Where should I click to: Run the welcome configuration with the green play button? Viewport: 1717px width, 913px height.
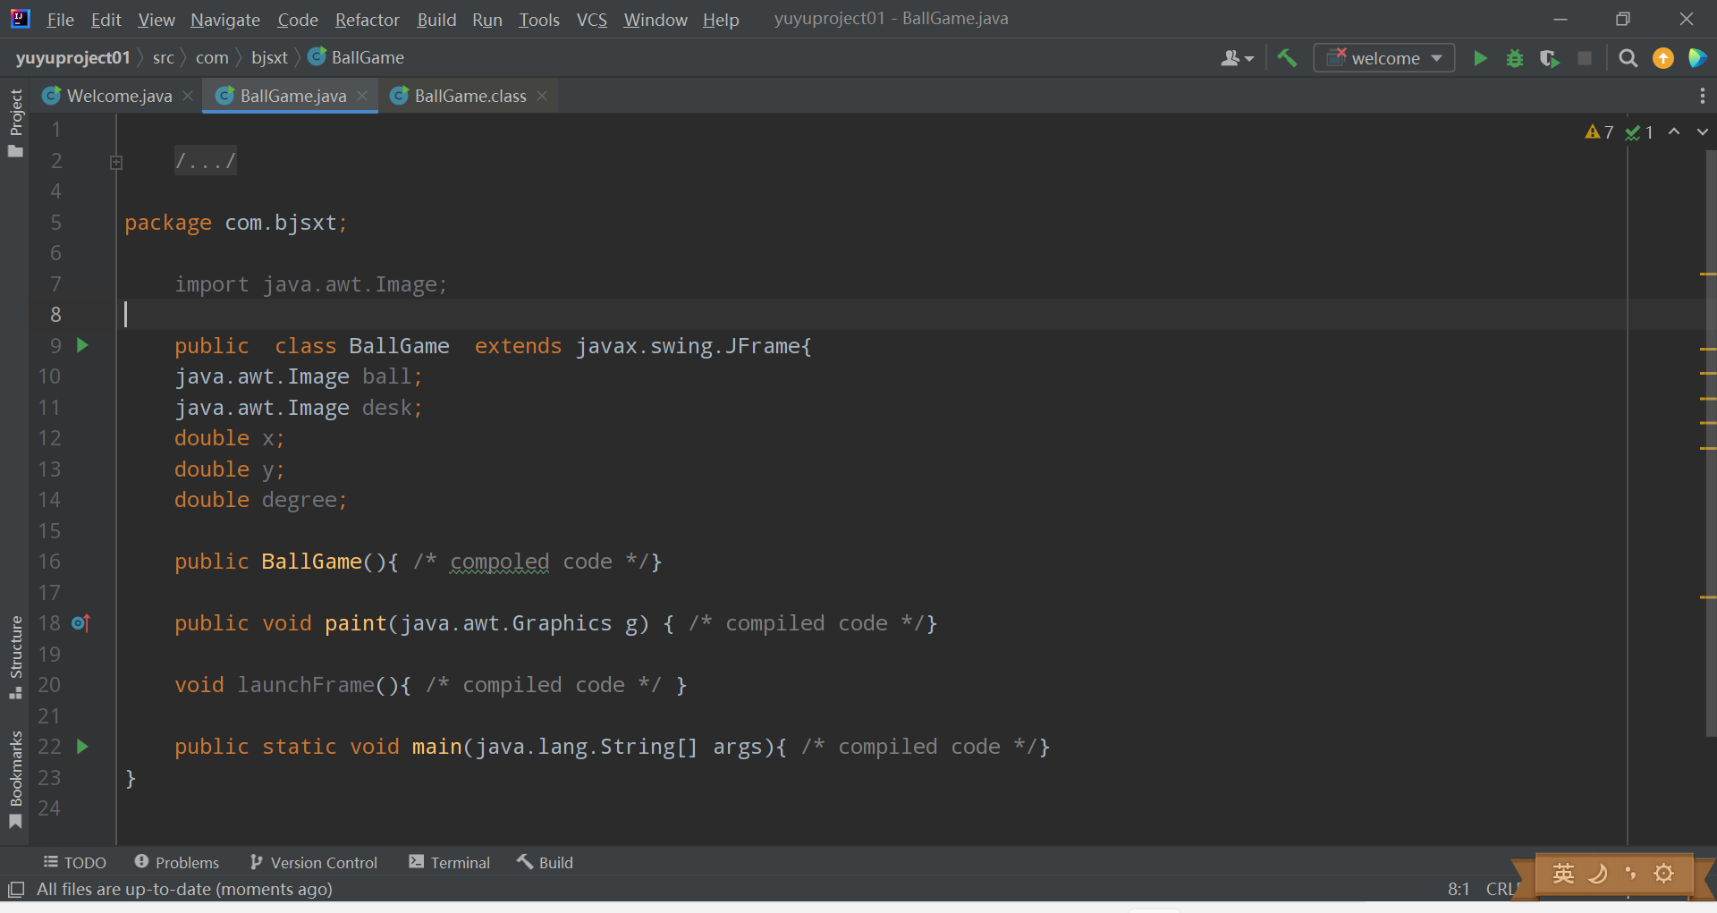tap(1480, 58)
